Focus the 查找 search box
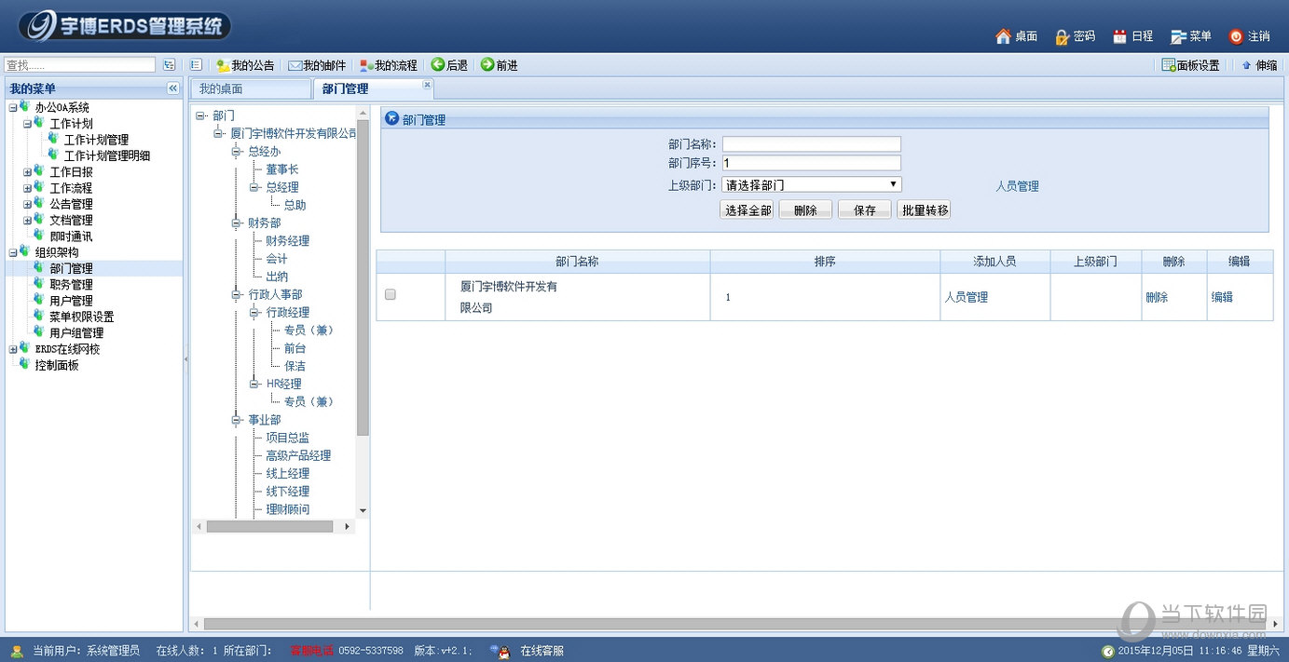 pos(80,65)
